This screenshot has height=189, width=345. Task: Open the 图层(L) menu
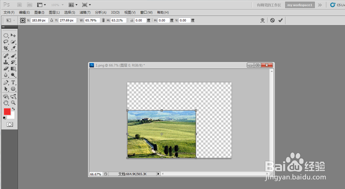[x=55, y=12]
